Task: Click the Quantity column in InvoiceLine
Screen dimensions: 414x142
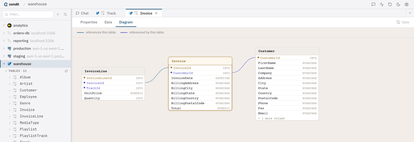Action: [113, 98]
